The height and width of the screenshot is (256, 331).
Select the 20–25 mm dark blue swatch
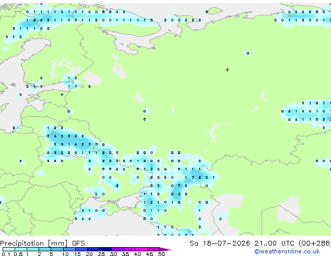93,249
